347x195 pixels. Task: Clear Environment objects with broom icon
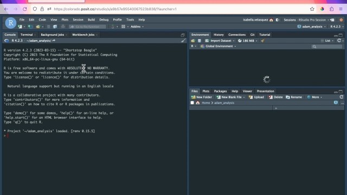(x=262, y=41)
